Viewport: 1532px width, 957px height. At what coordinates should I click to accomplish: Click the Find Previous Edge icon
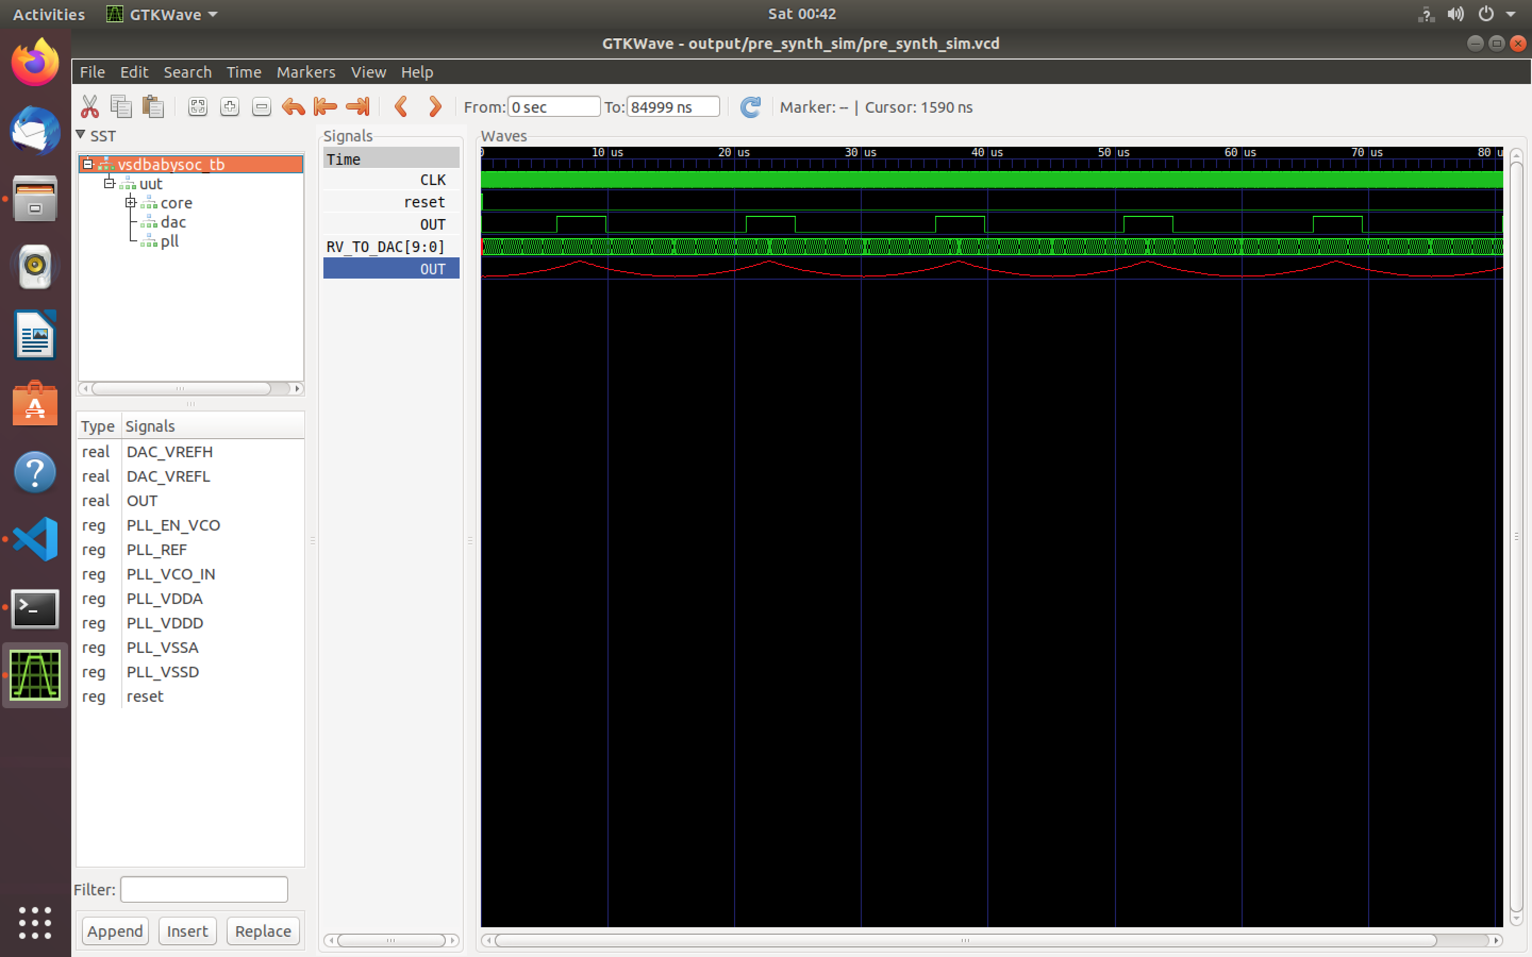401,107
